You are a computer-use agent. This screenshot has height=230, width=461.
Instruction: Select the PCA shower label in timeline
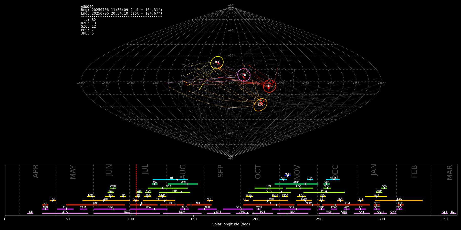point(148,208)
